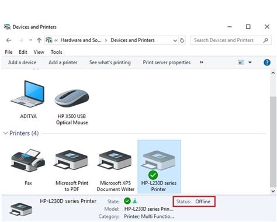This screenshot has width=277, height=222.
Task: Click the Model value HP-L230D series Prin...
Action: (149, 209)
